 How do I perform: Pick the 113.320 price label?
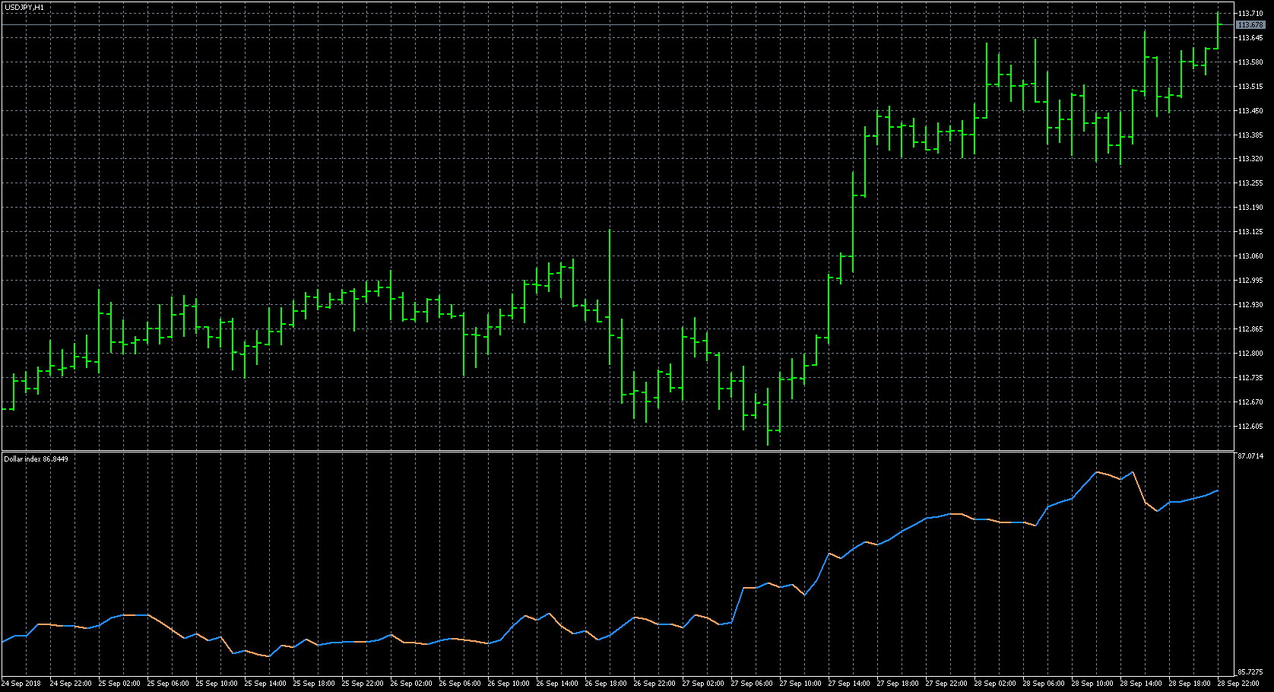click(x=1250, y=159)
